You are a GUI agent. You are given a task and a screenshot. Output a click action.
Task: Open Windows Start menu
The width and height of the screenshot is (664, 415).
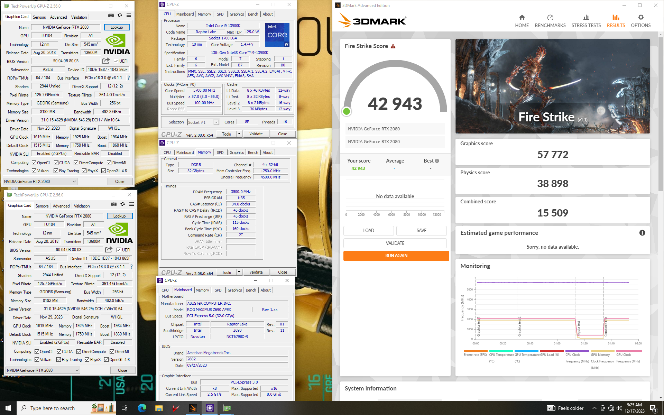pos(8,408)
